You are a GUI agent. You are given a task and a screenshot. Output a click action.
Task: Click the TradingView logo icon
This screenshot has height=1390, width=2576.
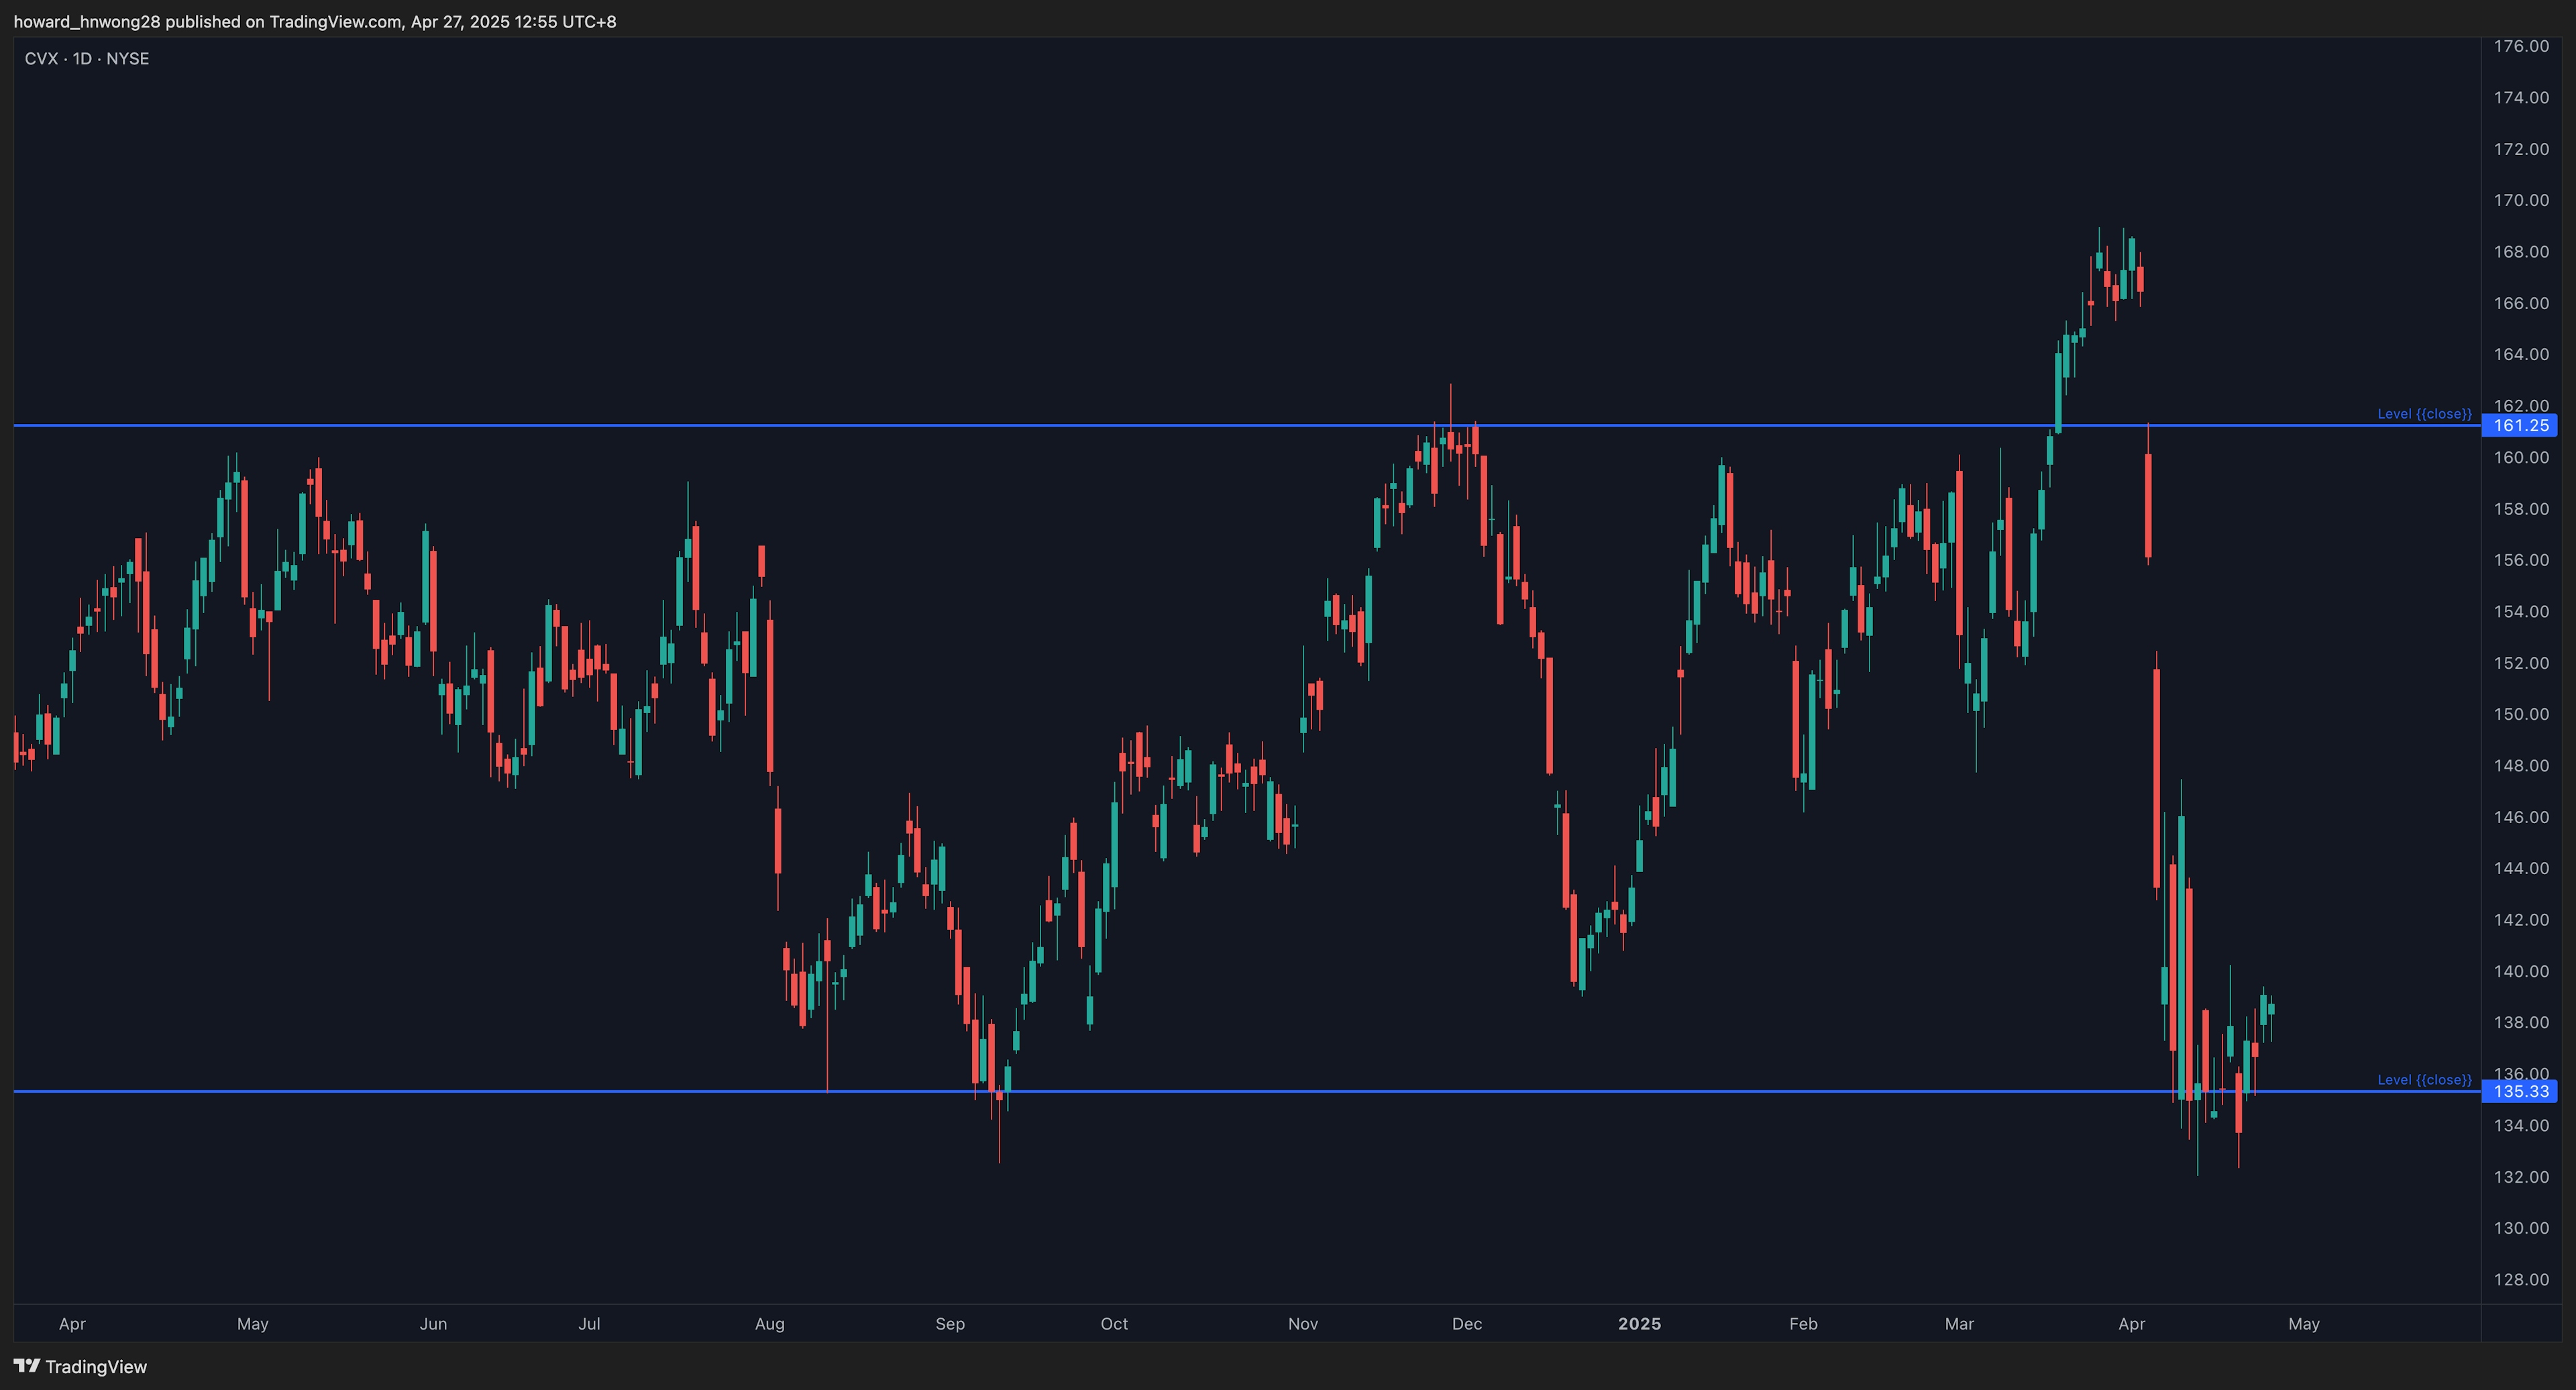26,1366
